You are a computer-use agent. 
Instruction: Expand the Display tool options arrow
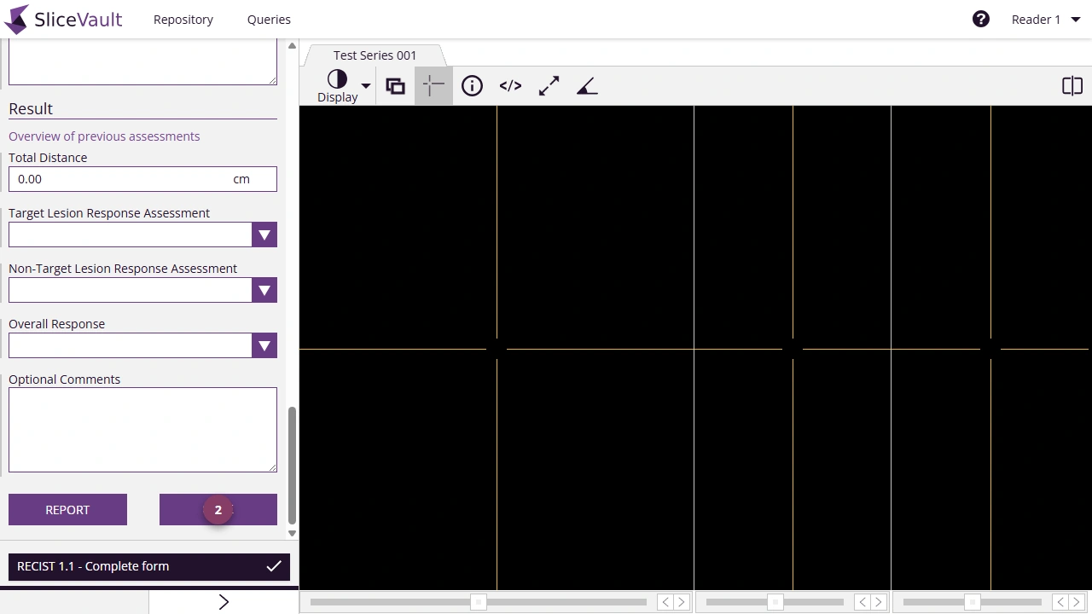coord(365,85)
